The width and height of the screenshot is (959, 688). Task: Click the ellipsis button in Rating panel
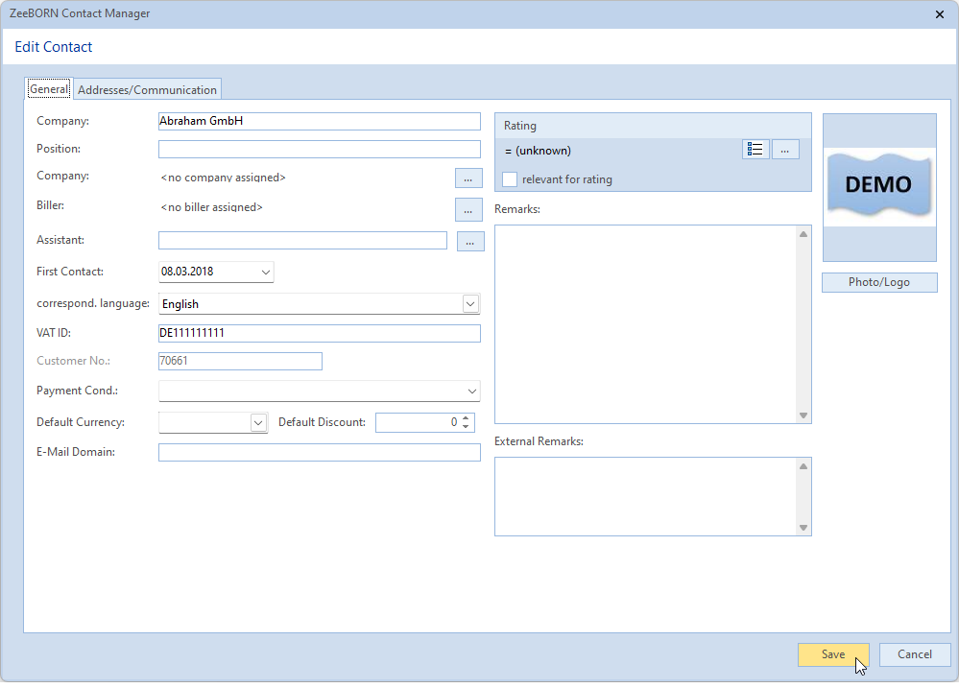coord(785,150)
